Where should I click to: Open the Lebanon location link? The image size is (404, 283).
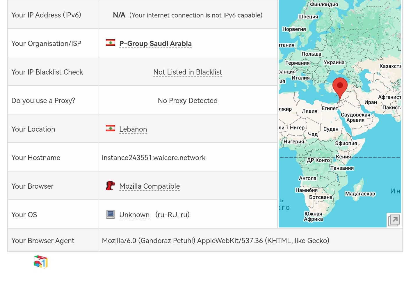[133, 129]
